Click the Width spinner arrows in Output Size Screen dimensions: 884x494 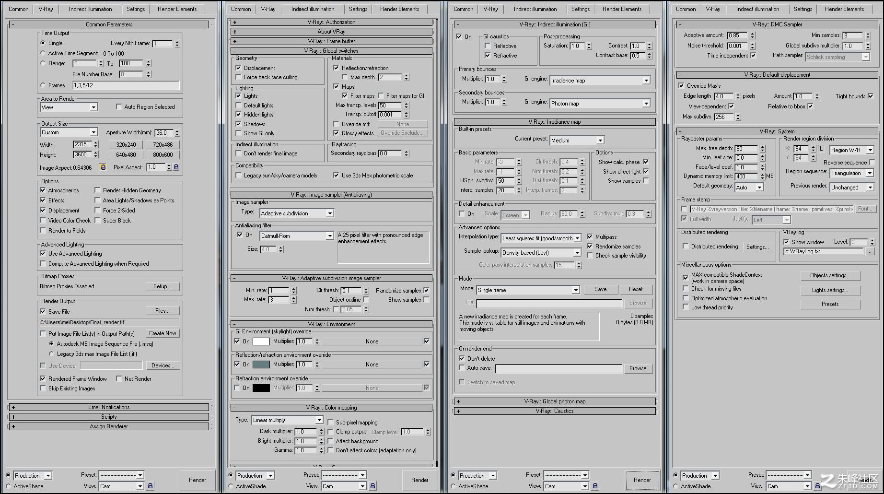point(96,144)
